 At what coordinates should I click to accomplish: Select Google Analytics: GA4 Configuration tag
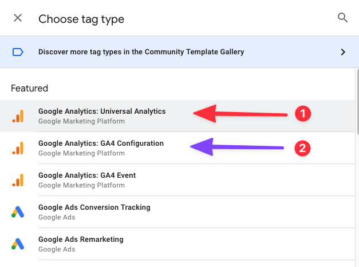(177, 148)
